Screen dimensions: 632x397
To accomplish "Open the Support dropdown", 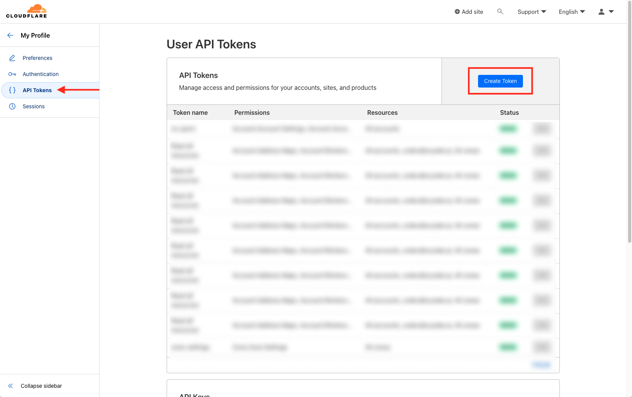I will coord(531,12).
